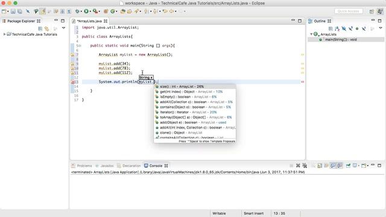Click the Back navigation arrow in toolbar
This screenshot has height=217, width=386.
click(171, 11)
